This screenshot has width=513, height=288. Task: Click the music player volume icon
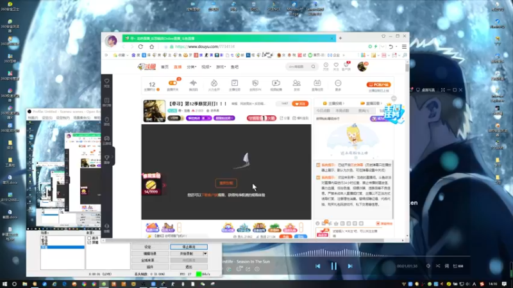click(x=428, y=266)
